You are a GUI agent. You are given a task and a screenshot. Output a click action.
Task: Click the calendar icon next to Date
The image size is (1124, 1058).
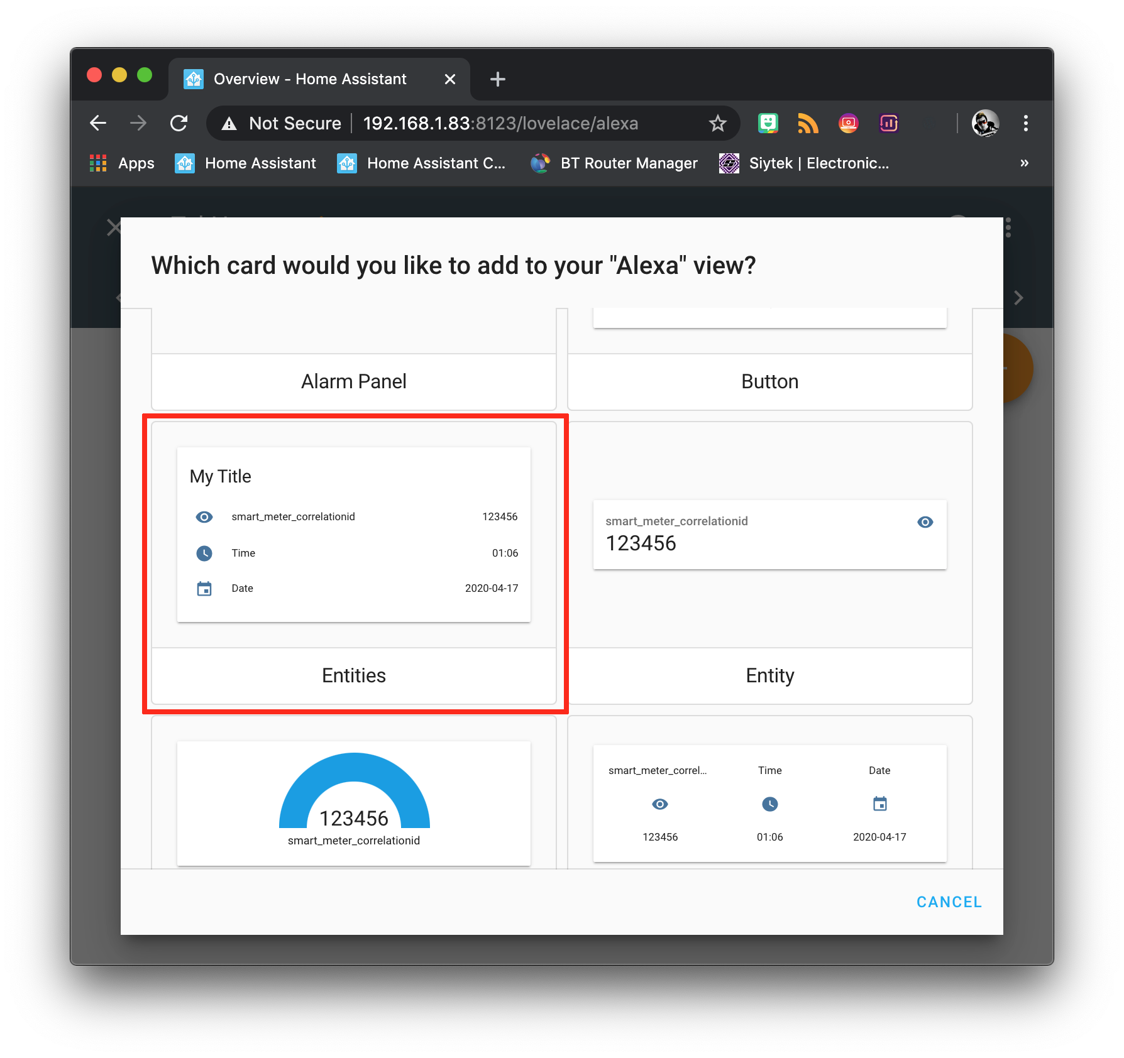204,588
